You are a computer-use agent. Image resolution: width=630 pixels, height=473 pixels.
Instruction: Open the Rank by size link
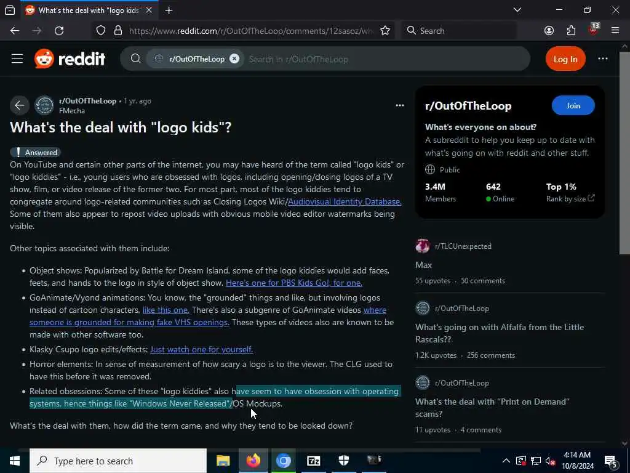tap(570, 199)
